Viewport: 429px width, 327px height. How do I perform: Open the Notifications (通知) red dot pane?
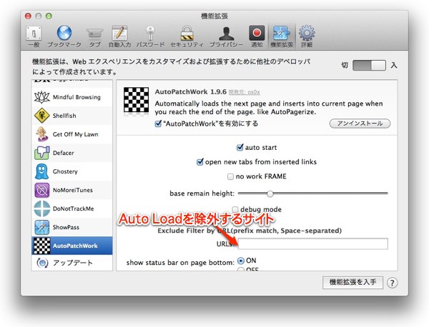(x=257, y=36)
